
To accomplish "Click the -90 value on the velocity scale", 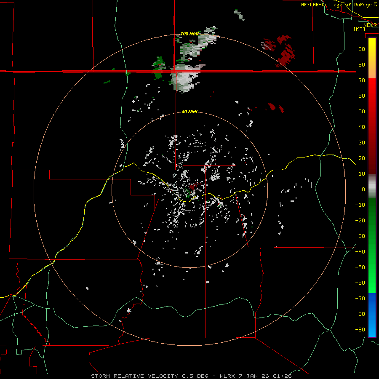I will pos(360,330).
